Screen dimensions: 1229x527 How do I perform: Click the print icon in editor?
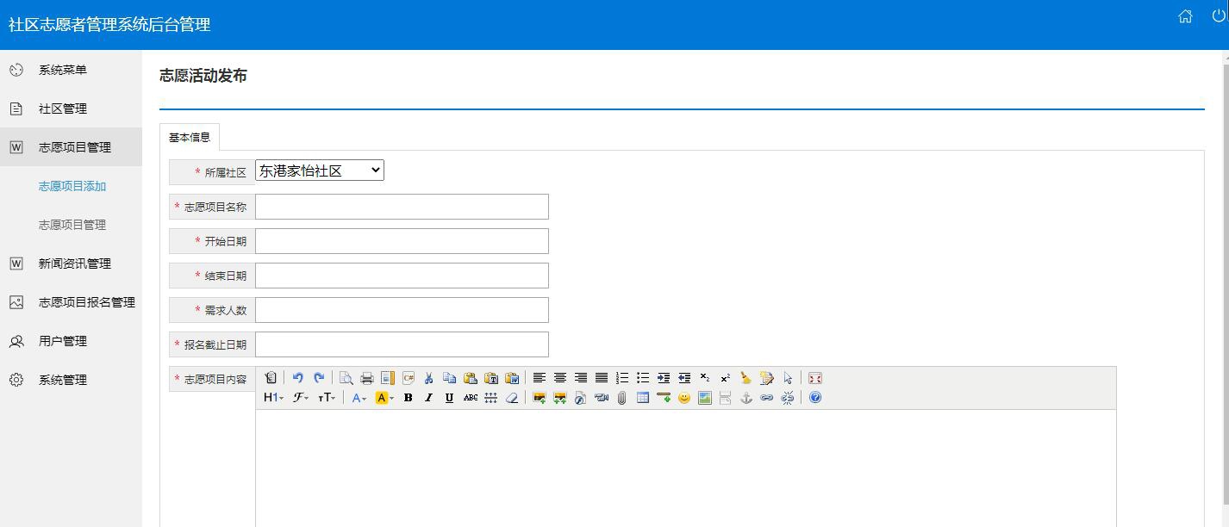click(x=367, y=378)
